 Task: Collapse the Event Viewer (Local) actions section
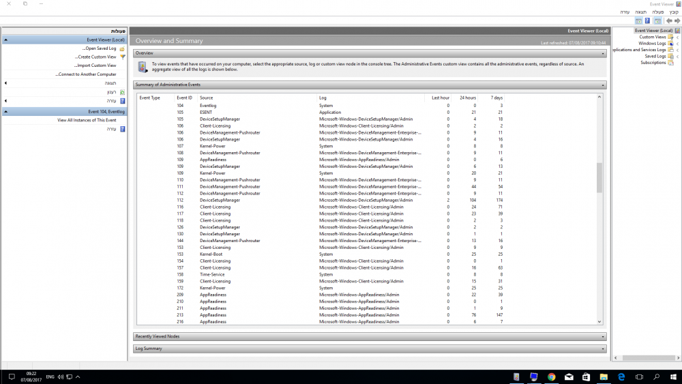click(x=5, y=40)
